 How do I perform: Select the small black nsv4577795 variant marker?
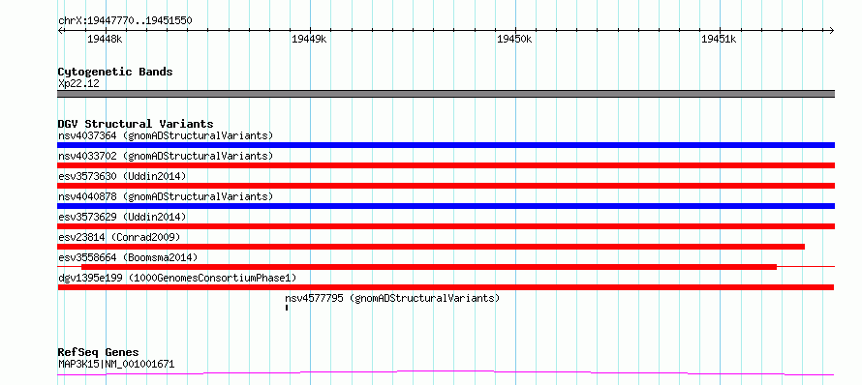coord(287,308)
